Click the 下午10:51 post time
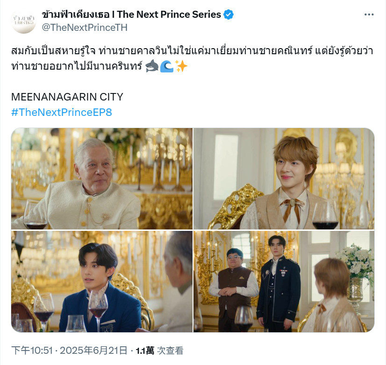This screenshot has width=386, height=365. coord(32,350)
